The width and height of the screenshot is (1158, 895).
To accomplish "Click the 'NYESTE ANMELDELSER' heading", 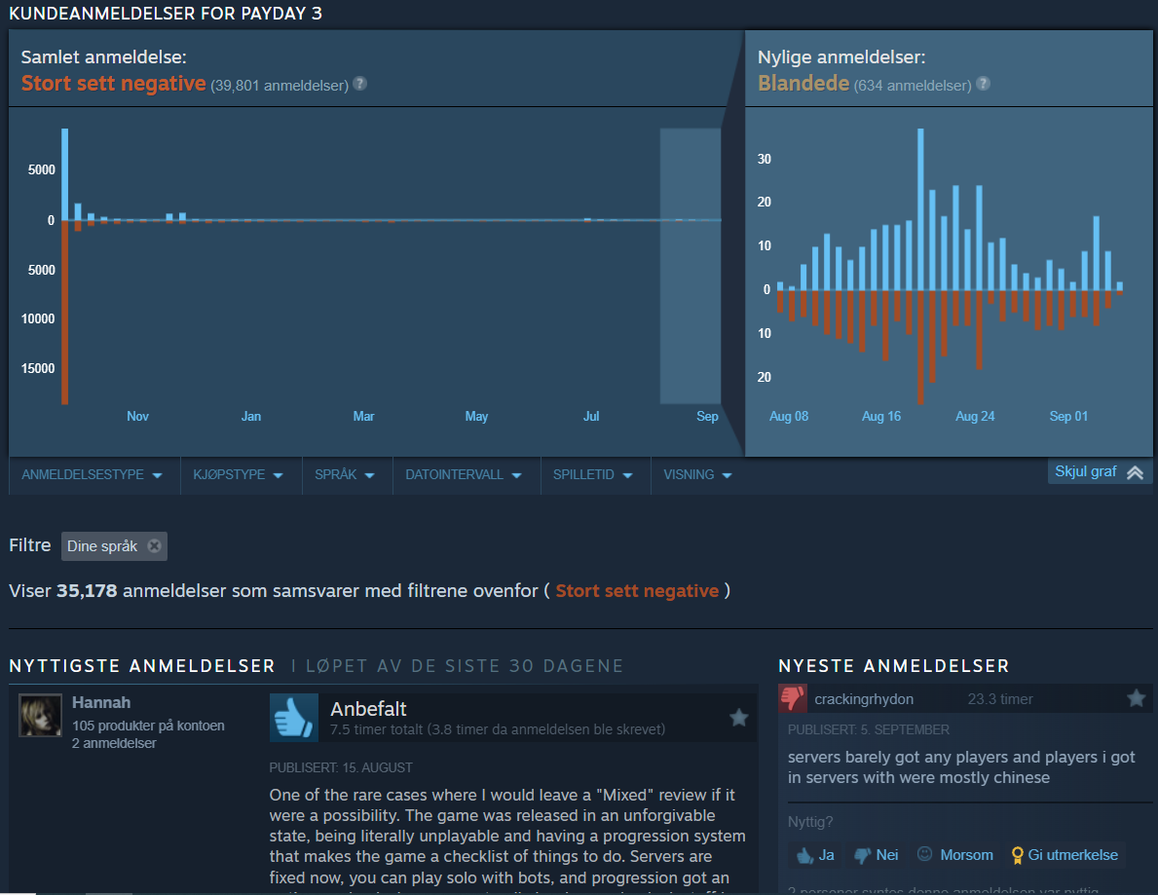I will pos(894,666).
